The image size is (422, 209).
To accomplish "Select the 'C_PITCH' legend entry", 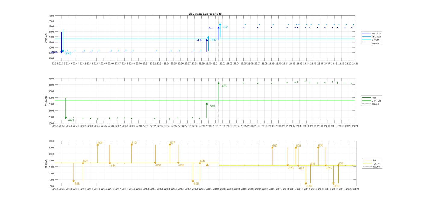I will pos(372,101).
